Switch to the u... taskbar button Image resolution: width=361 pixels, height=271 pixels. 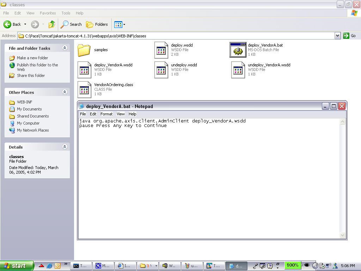(x=192, y=266)
